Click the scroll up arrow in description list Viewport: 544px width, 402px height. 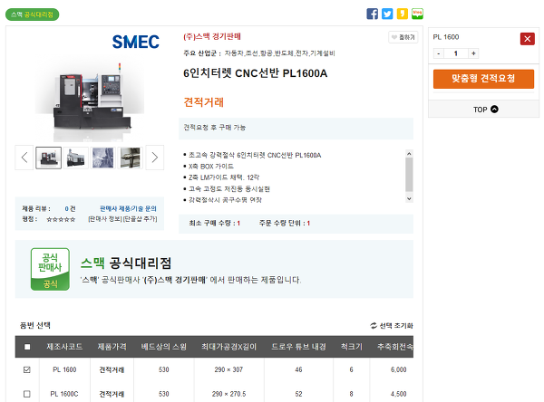click(409, 154)
